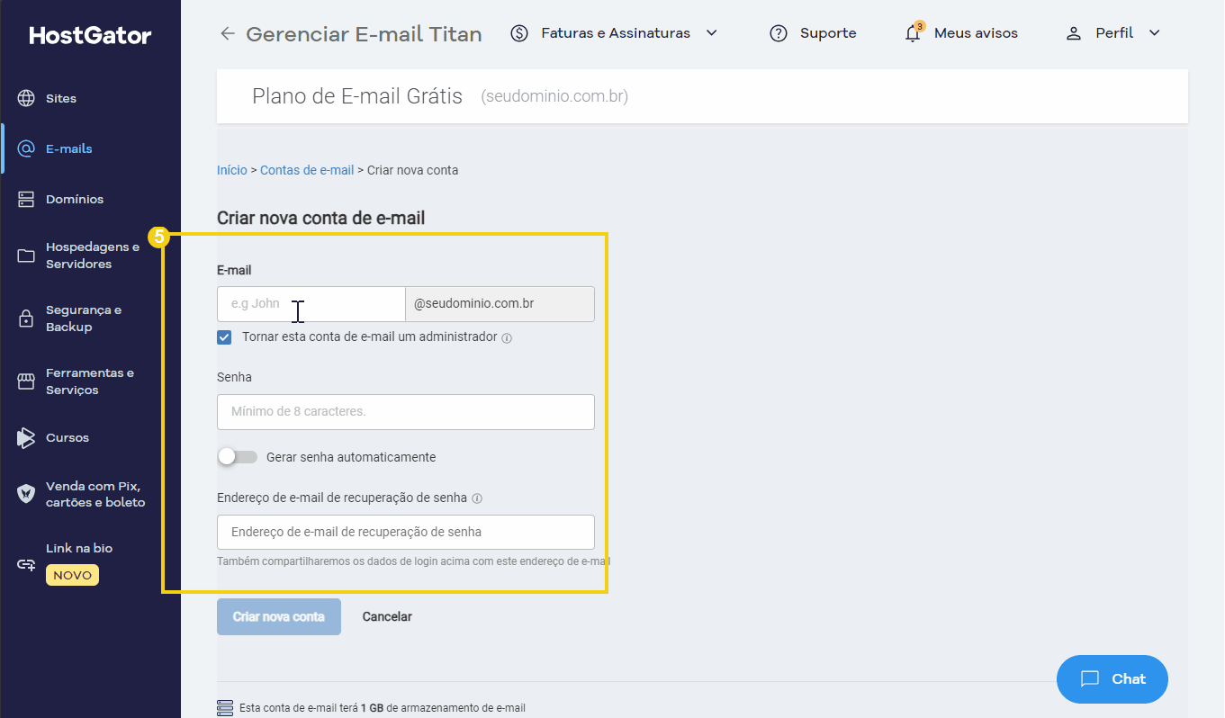Click the Criar nova conta button
Viewport: 1225px width, 718px height.
(279, 617)
